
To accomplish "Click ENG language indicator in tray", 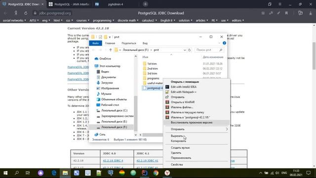I will pyautogui.click(x=284, y=173).
